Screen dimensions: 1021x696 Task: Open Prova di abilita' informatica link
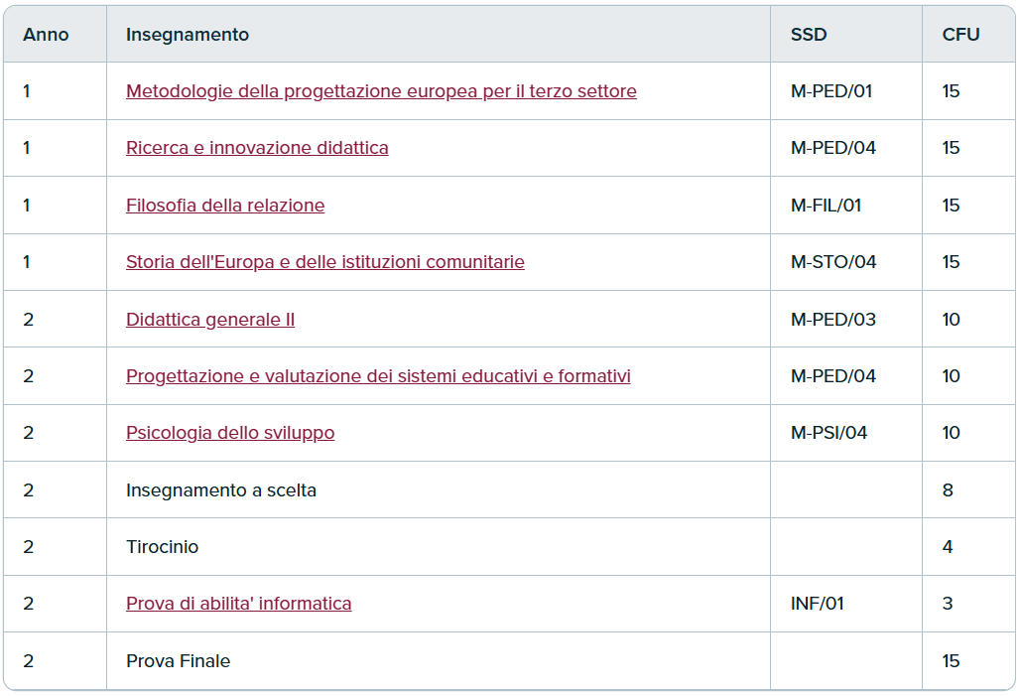click(239, 604)
